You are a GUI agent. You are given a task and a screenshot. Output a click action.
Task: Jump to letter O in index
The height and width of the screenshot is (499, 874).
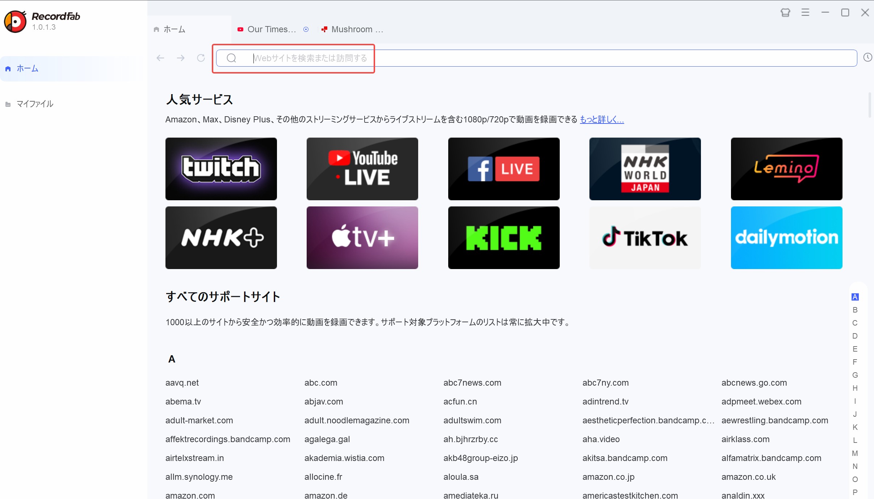pyautogui.click(x=855, y=479)
